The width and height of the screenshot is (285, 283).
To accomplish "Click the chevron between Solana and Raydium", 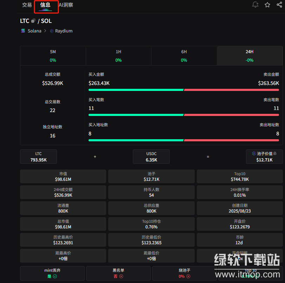I will 45,31.
